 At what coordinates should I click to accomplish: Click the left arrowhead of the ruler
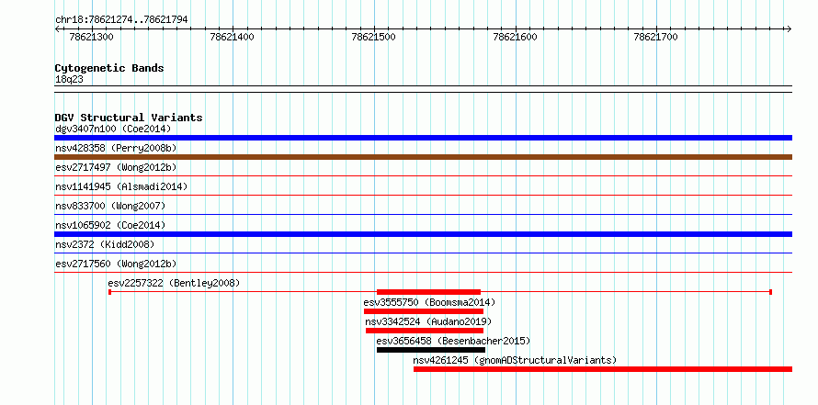(57, 28)
